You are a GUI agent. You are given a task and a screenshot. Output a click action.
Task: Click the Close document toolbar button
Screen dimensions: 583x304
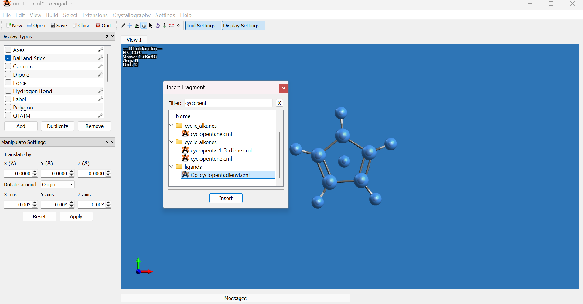tap(82, 26)
